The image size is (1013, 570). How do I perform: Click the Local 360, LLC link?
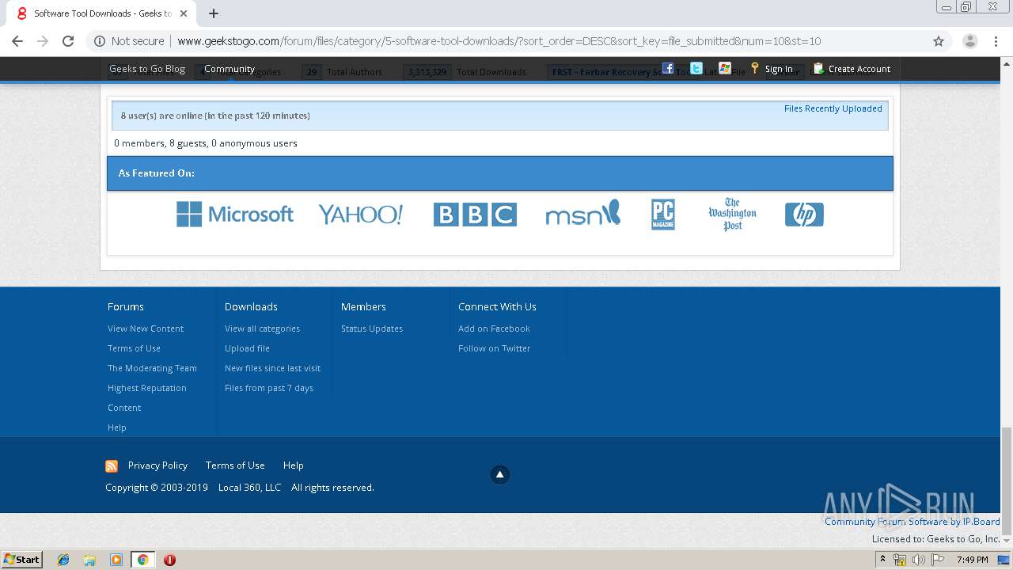pos(249,488)
